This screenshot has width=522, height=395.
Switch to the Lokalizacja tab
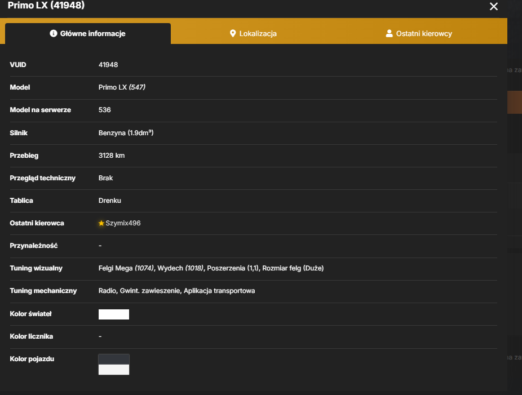(253, 34)
